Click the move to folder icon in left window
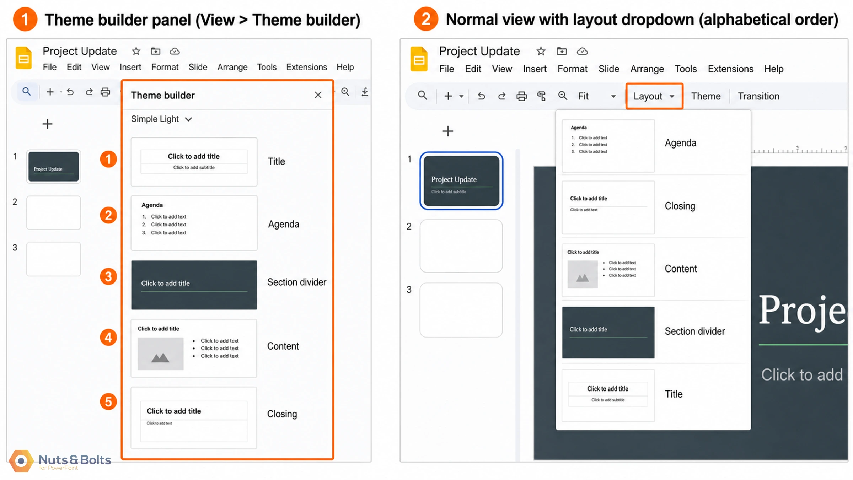The width and height of the screenshot is (853, 480). click(155, 51)
